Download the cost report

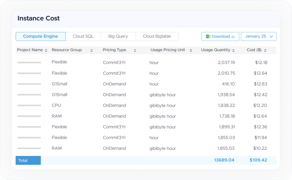pos(220,36)
